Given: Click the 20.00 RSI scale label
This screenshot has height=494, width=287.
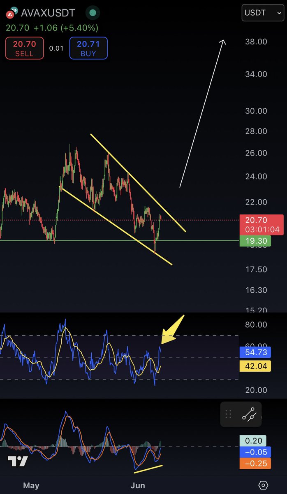Looking at the screenshot, I should click(256, 390).
